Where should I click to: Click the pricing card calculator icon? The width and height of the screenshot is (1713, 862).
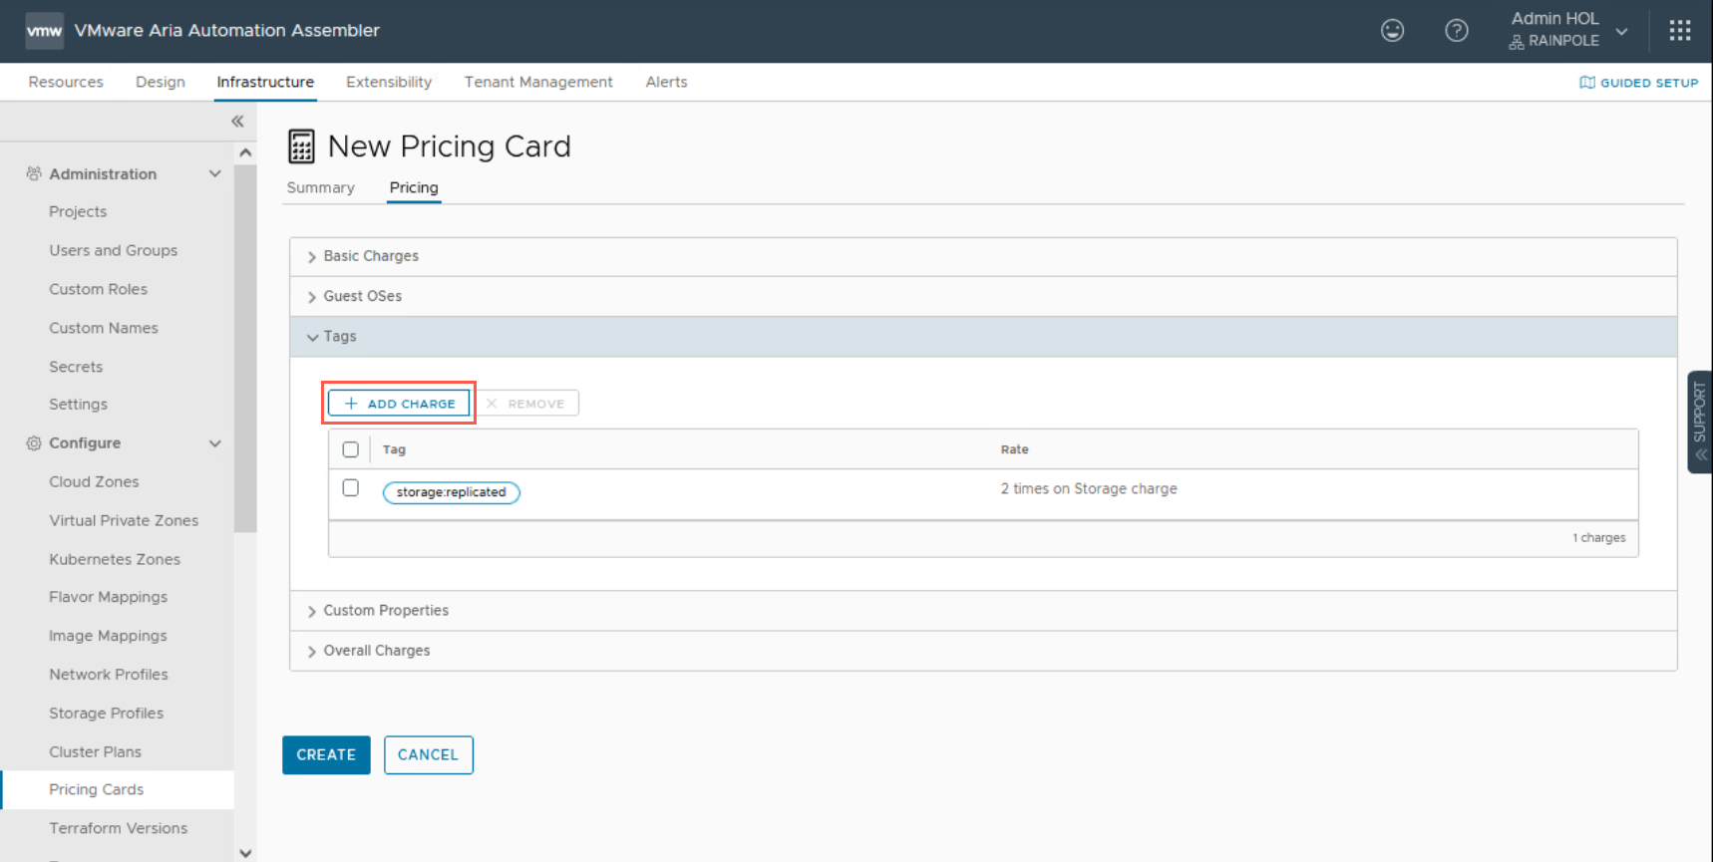click(x=301, y=146)
